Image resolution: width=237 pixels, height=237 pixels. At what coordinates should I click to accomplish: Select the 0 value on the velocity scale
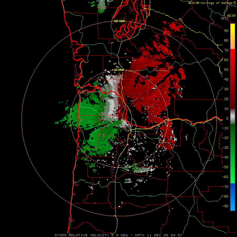[x=227, y=118]
